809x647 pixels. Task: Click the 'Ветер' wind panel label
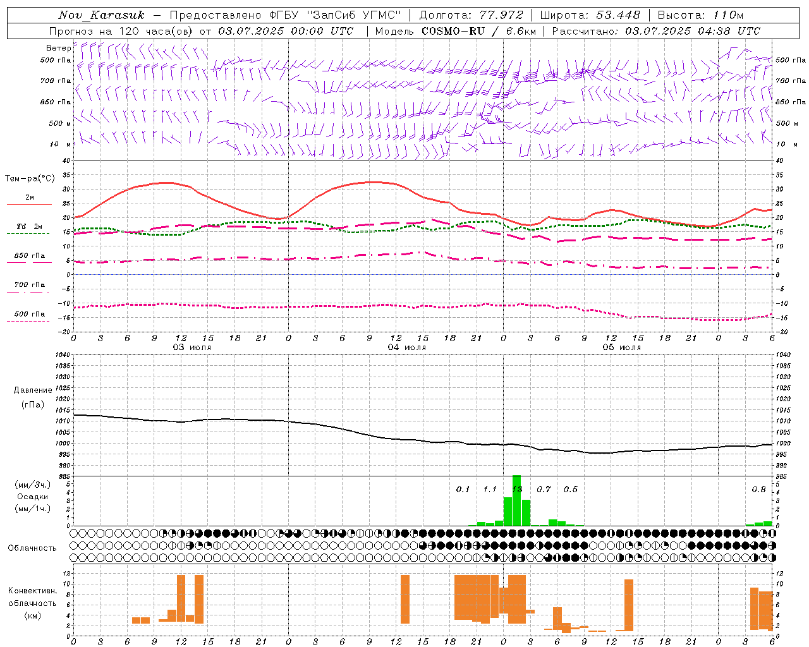pyautogui.click(x=58, y=48)
